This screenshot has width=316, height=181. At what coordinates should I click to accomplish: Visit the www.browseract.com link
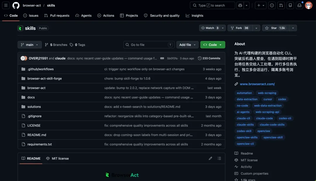tap(257, 84)
